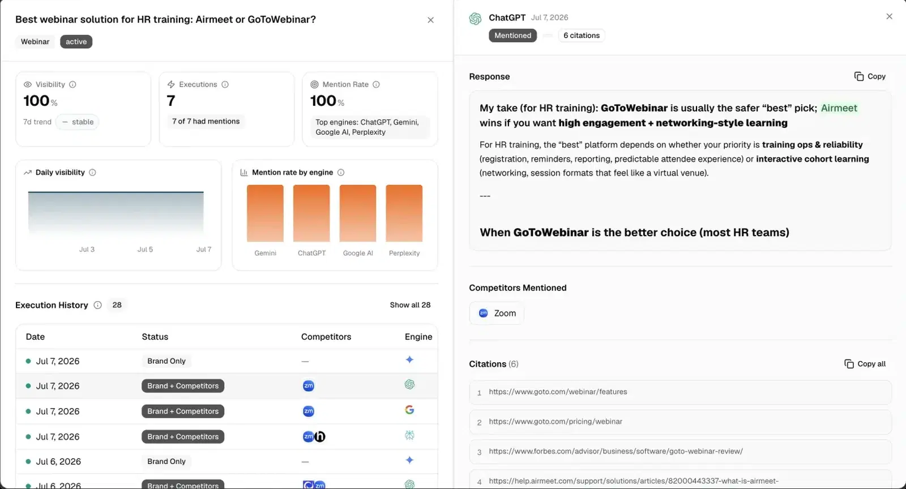
Task: Click the Mentioned status badge
Action: [512, 36]
